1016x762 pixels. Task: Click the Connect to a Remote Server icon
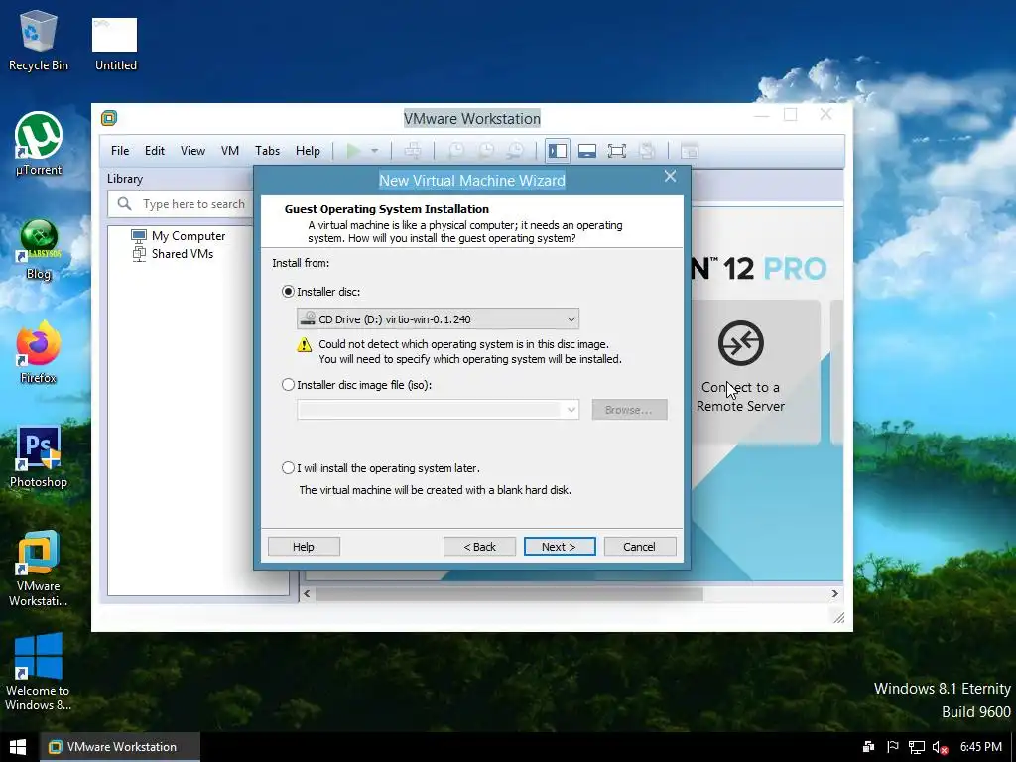point(740,342)
